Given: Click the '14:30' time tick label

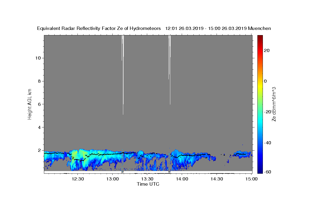Looking at the screenshot, I should pos(217,179).
